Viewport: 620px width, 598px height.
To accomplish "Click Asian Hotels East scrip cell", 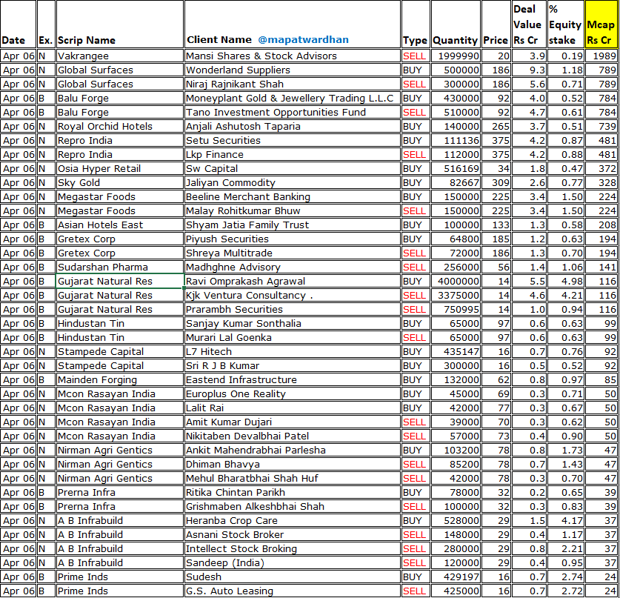I will point(120,225).
